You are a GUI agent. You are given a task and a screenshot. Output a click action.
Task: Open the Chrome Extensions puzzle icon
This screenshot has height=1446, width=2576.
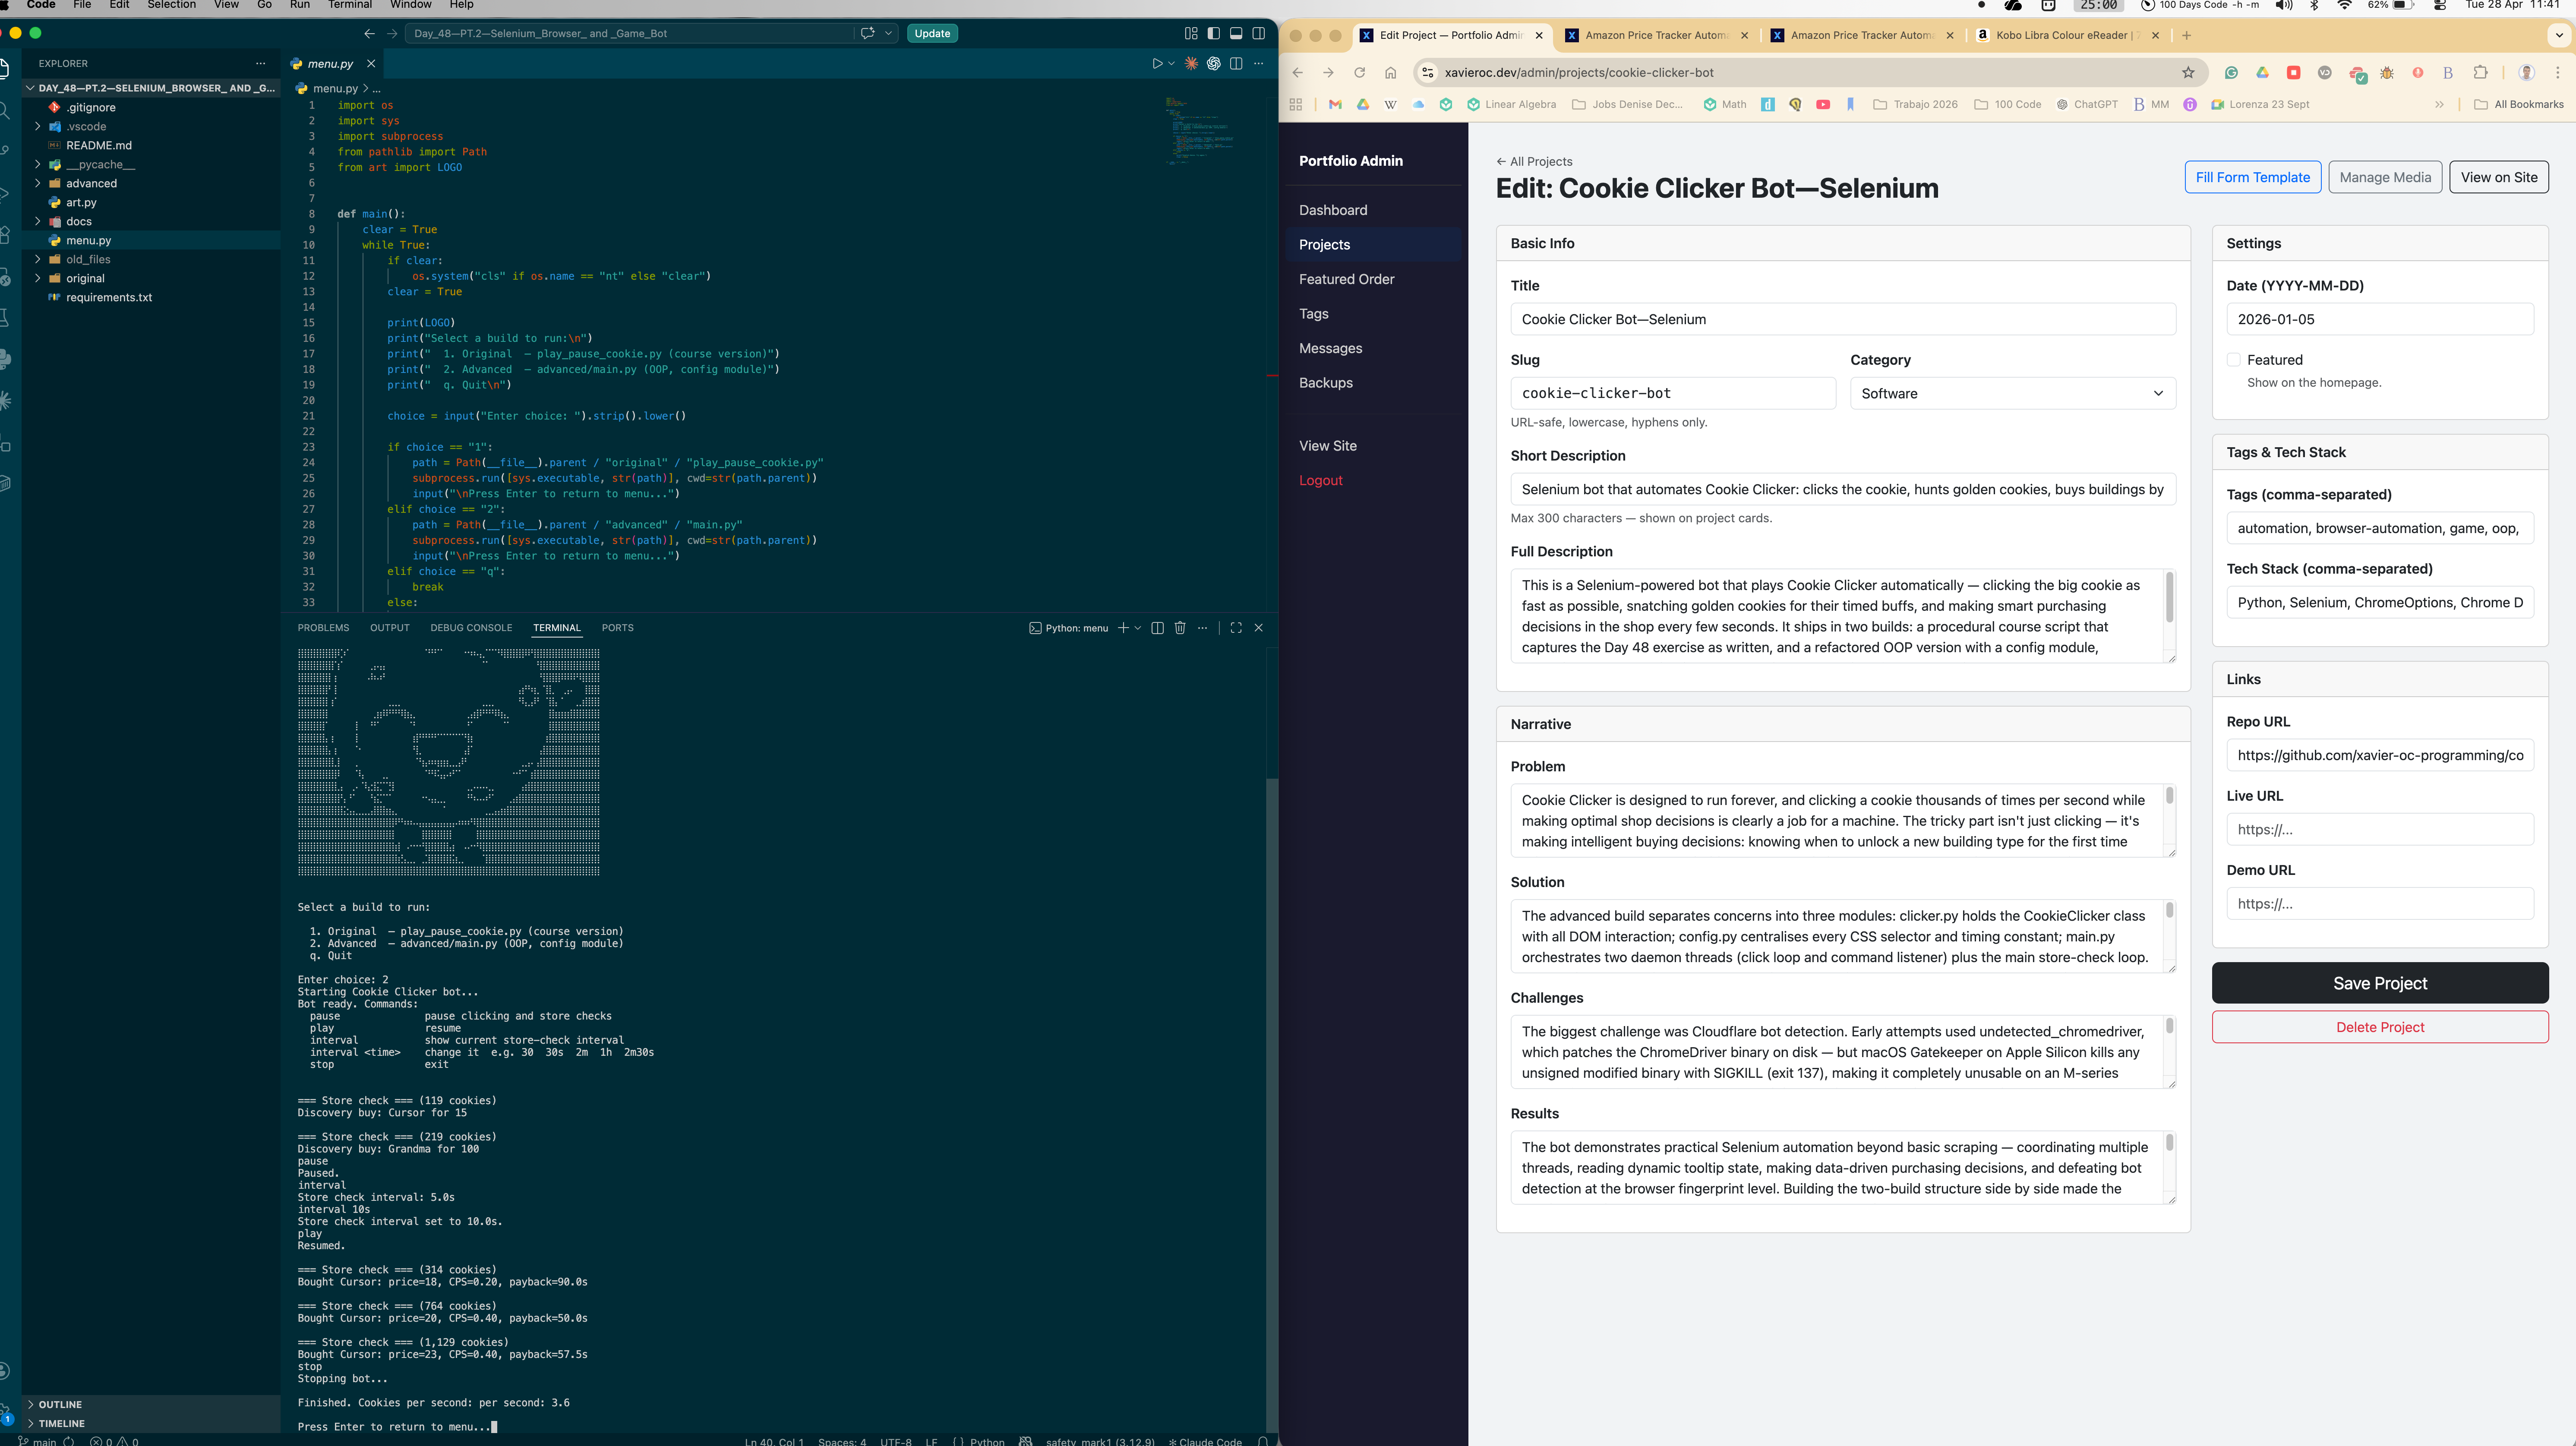[2480, 72]
